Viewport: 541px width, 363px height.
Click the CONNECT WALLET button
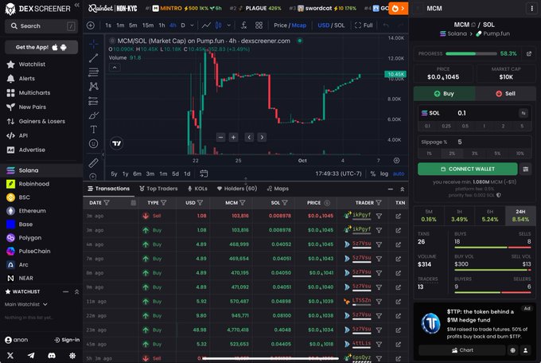tap(468, 169)
